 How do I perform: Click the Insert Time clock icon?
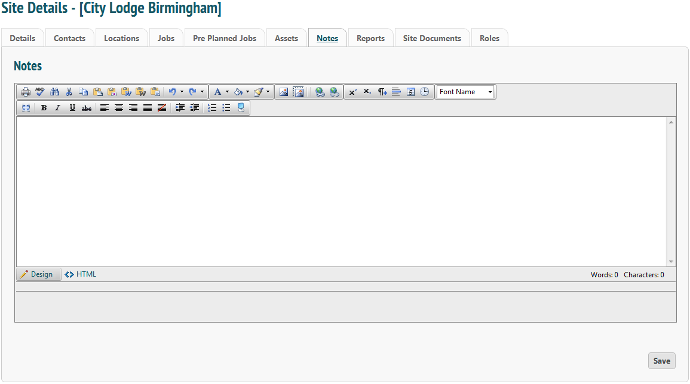(425, 92)
